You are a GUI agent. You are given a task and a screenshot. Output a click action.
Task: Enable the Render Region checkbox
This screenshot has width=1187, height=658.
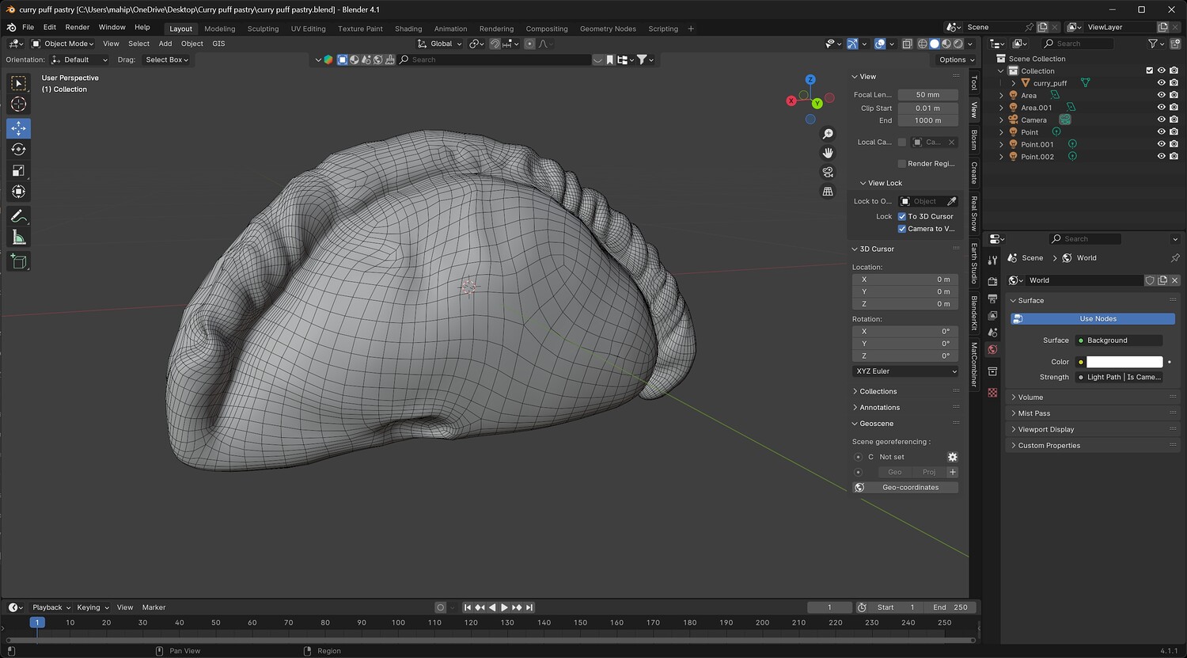click(x=902, y=164)
